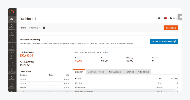Open Preorder sidebar menu
190x100 pixels.
click(12, 78)
